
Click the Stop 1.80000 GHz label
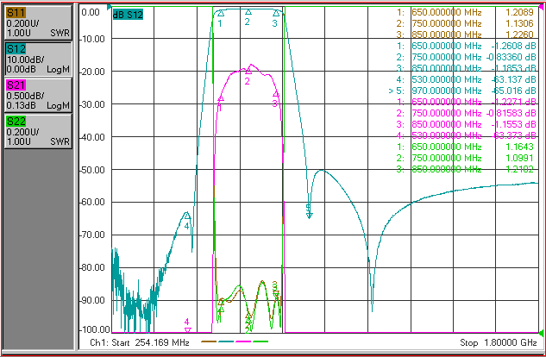[499, 342]
